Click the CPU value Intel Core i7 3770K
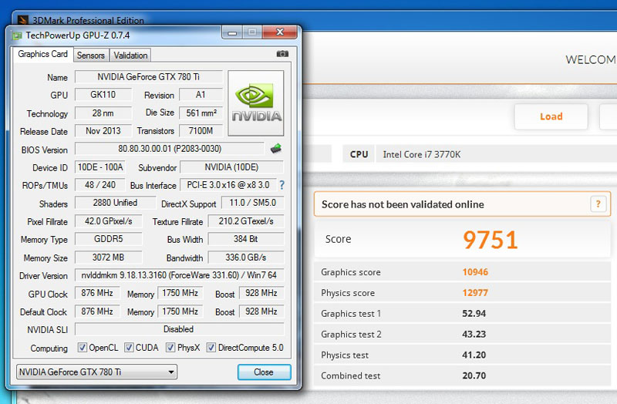 (421, 154)
